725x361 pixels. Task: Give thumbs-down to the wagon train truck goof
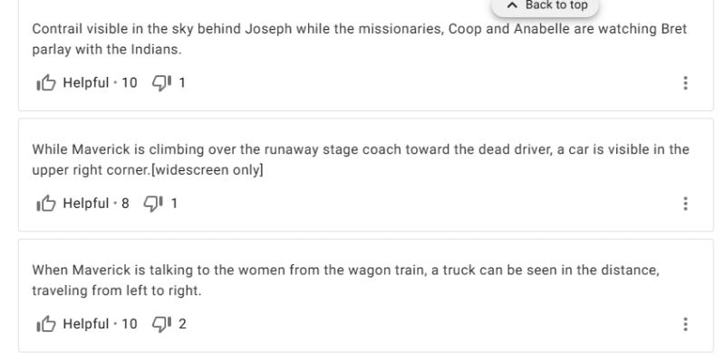pyautogui.click(x=162, y=324)
